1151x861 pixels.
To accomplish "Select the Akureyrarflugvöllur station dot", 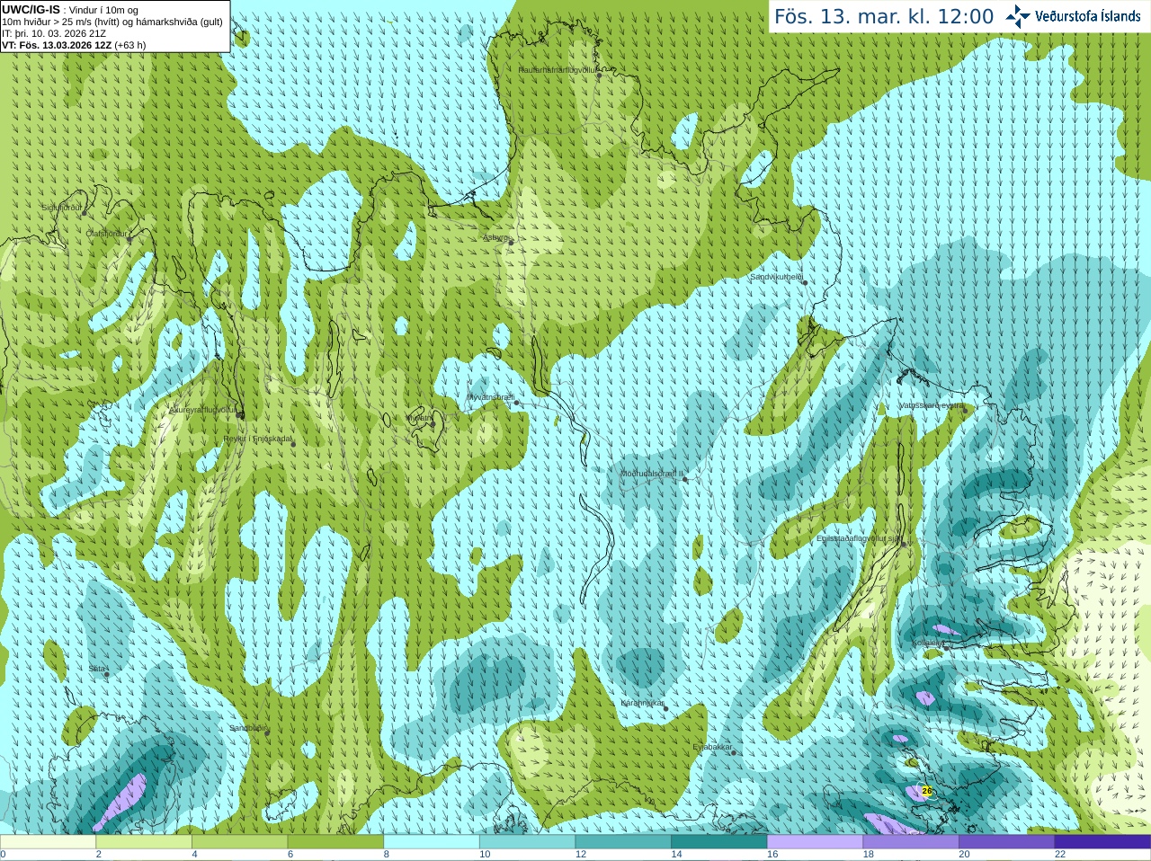I will 241,414.
